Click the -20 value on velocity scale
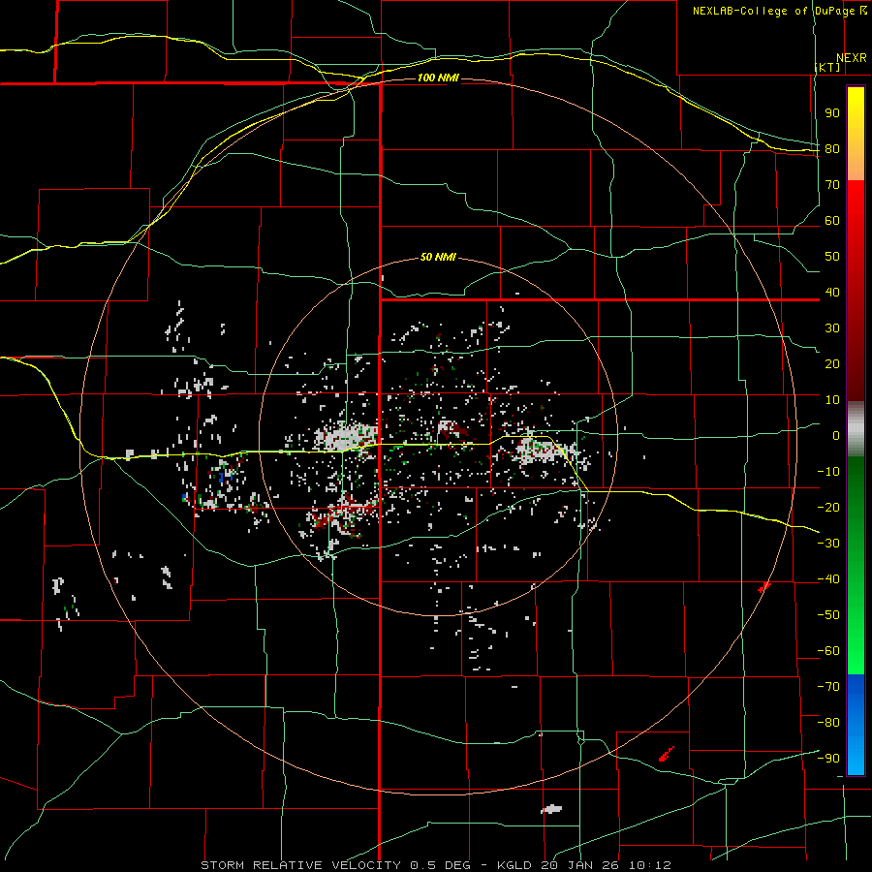 [x=828, y=507]
